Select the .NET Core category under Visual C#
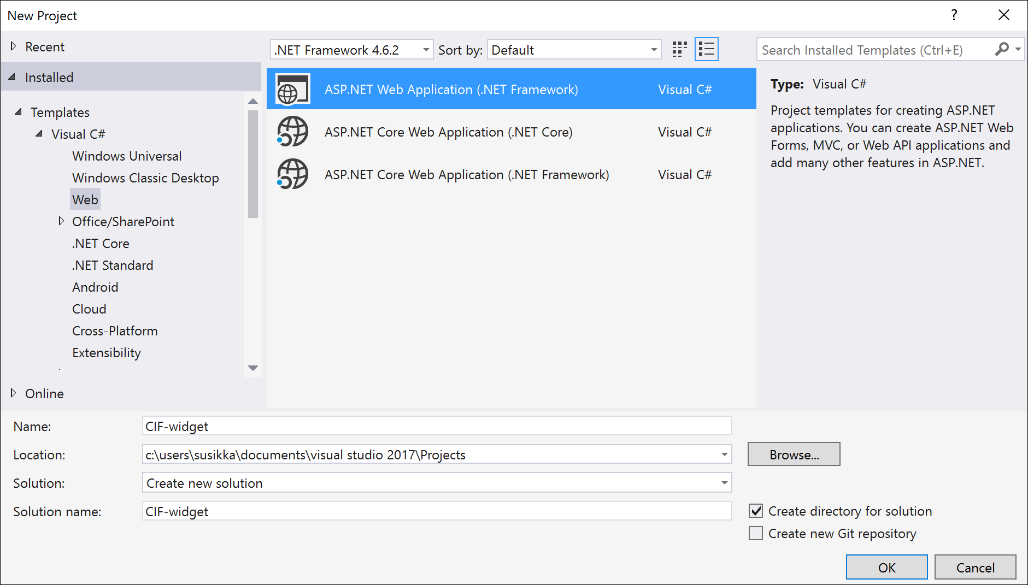This screenshot has height=585, width=1028. click(101, 243)
